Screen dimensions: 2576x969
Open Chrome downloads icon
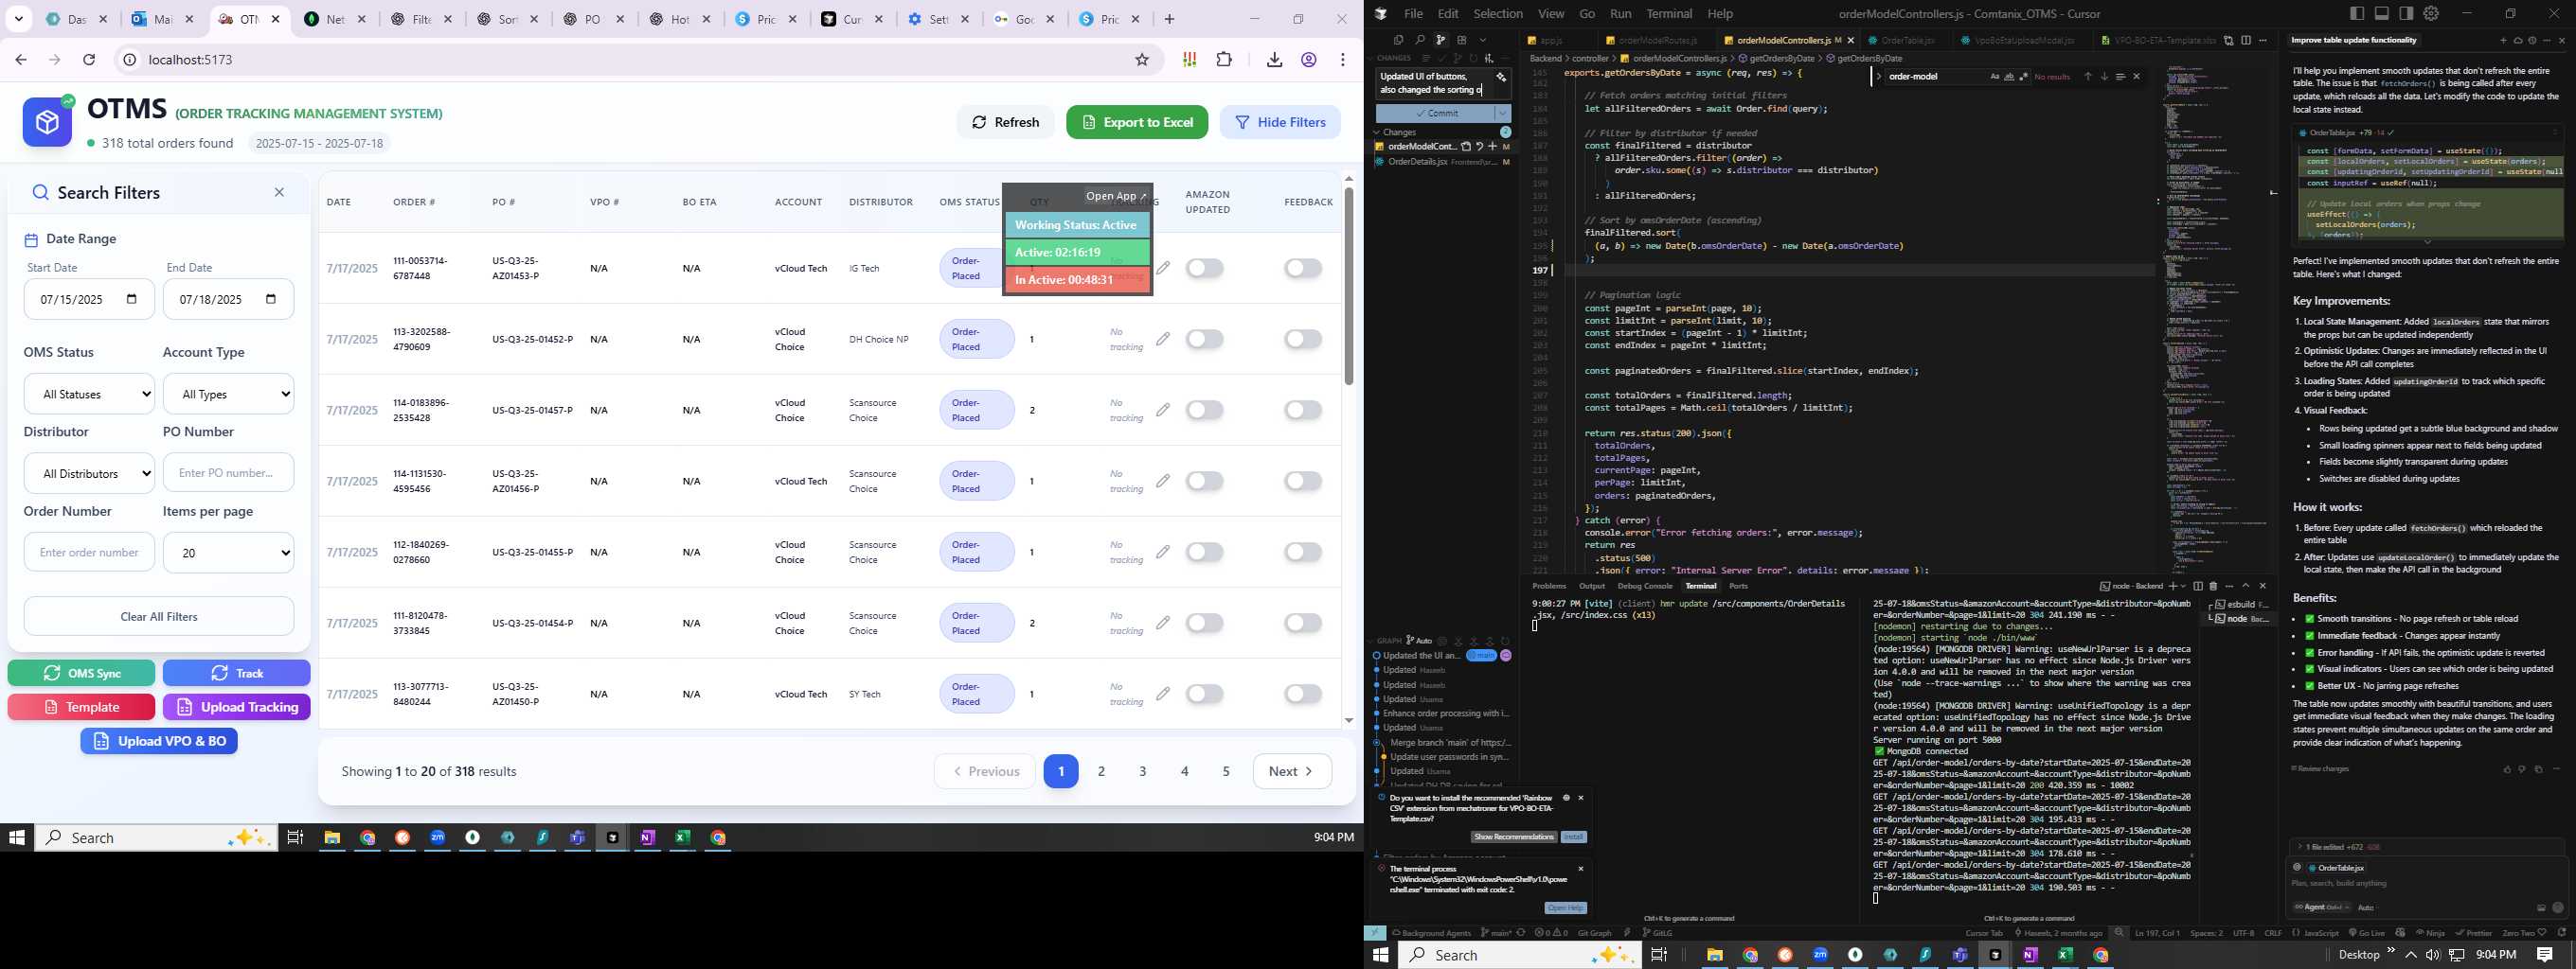coord(1274,60)
